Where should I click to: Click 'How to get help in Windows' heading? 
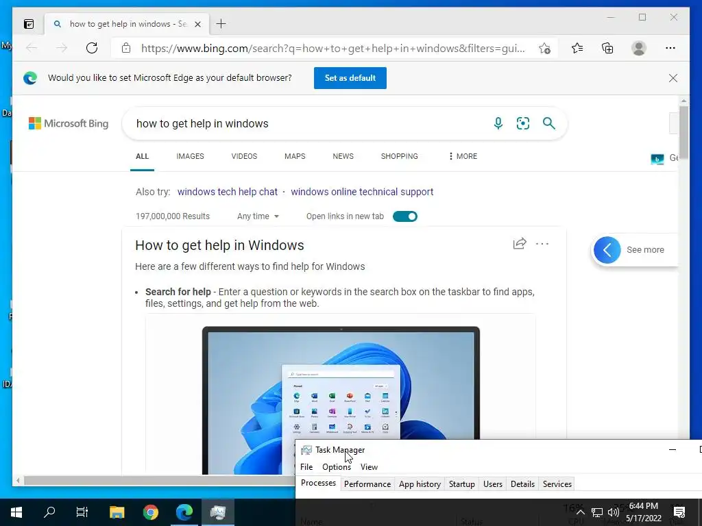coord(219,245)
